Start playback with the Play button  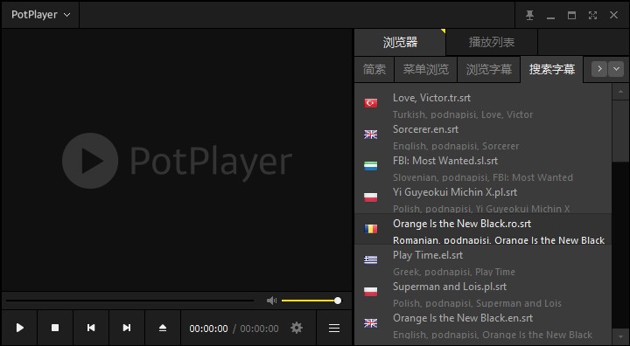(19, 328)
